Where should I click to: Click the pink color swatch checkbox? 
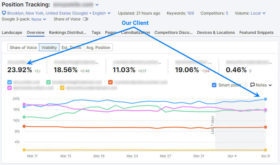click(x=9, y=88)
